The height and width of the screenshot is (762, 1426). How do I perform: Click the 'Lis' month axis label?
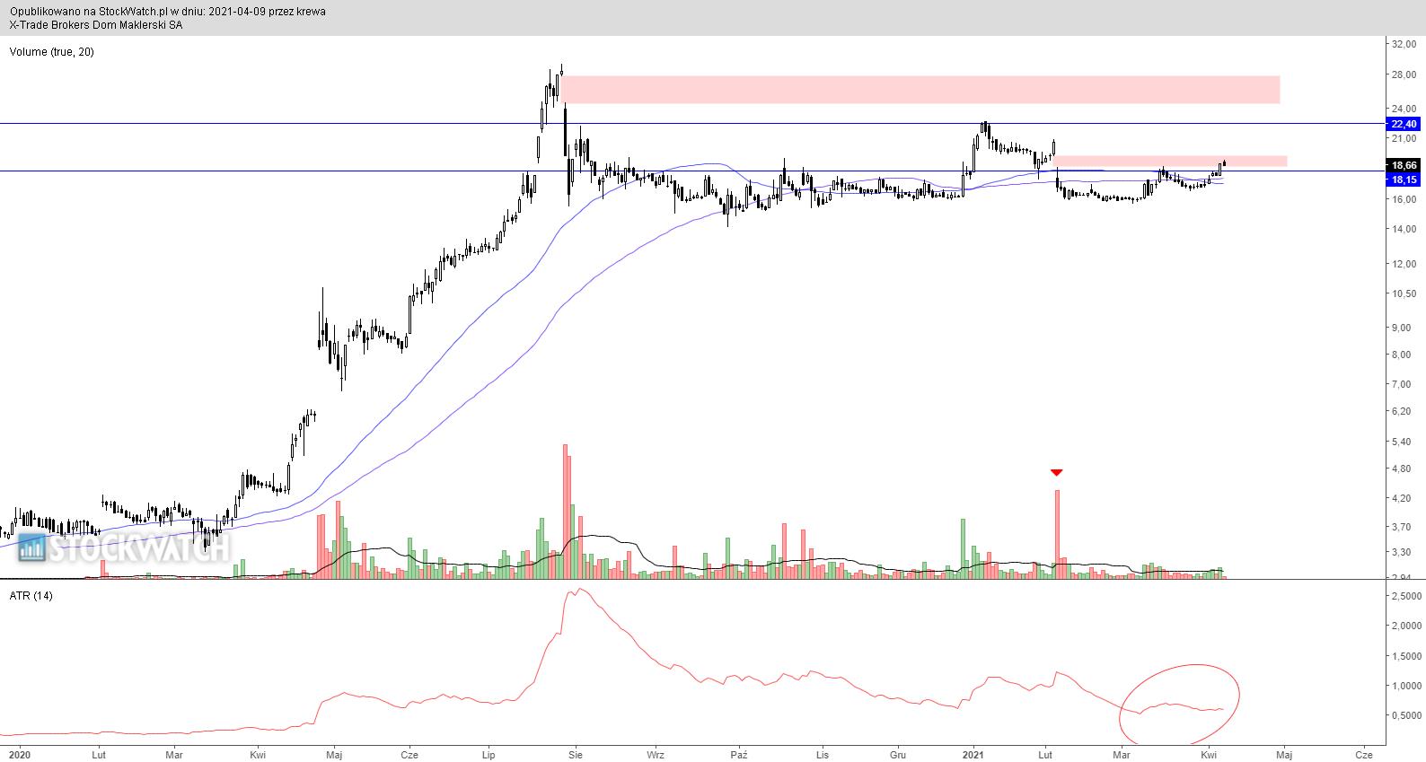tap(822, 756)
